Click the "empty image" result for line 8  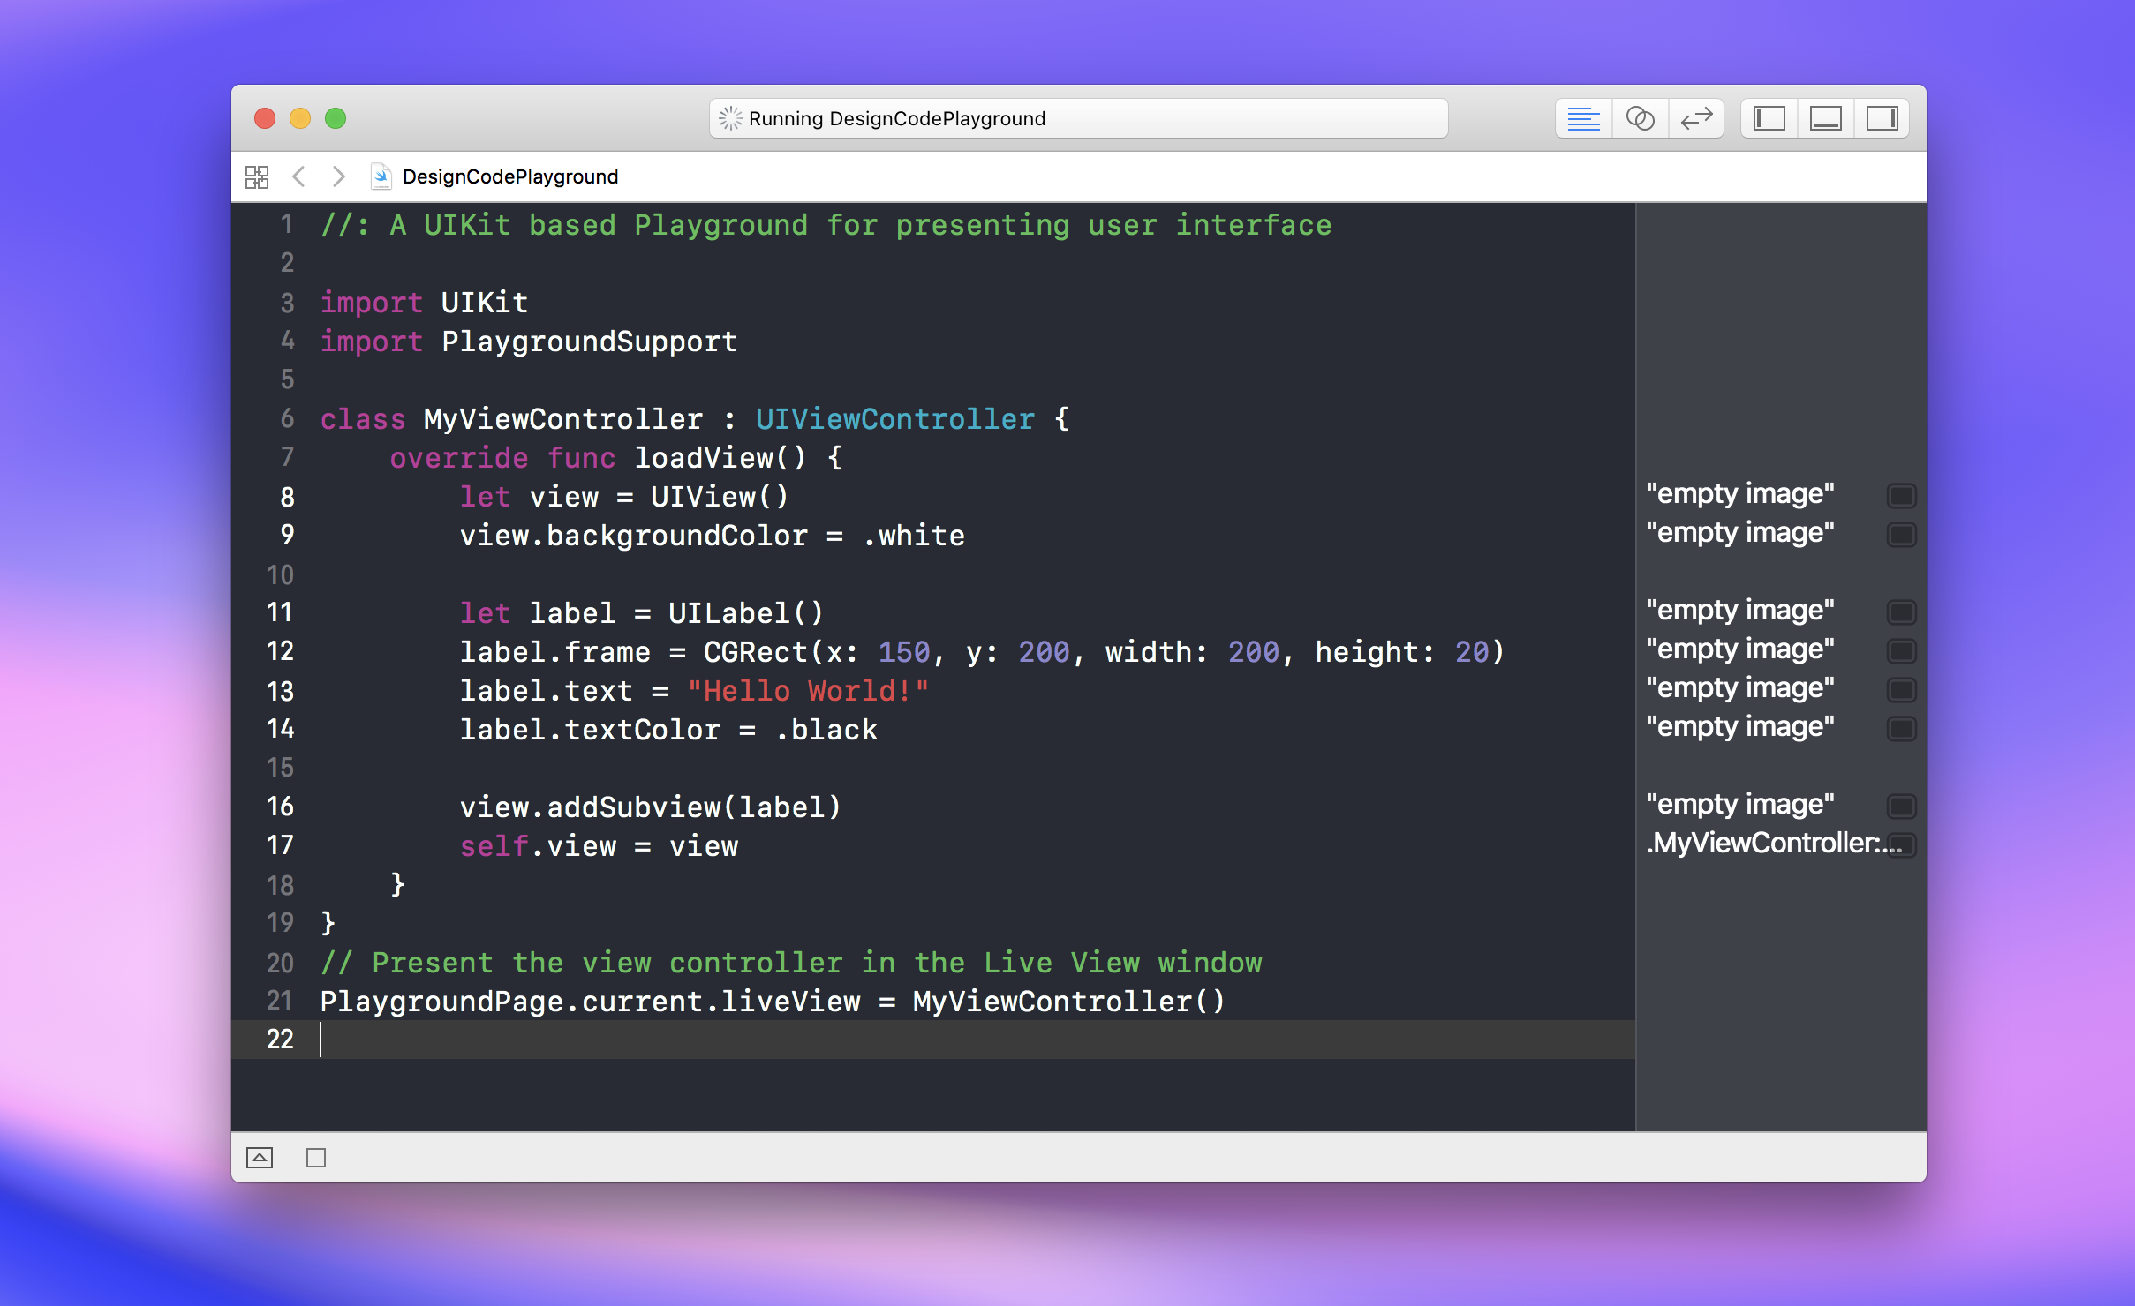[1739, 494]
